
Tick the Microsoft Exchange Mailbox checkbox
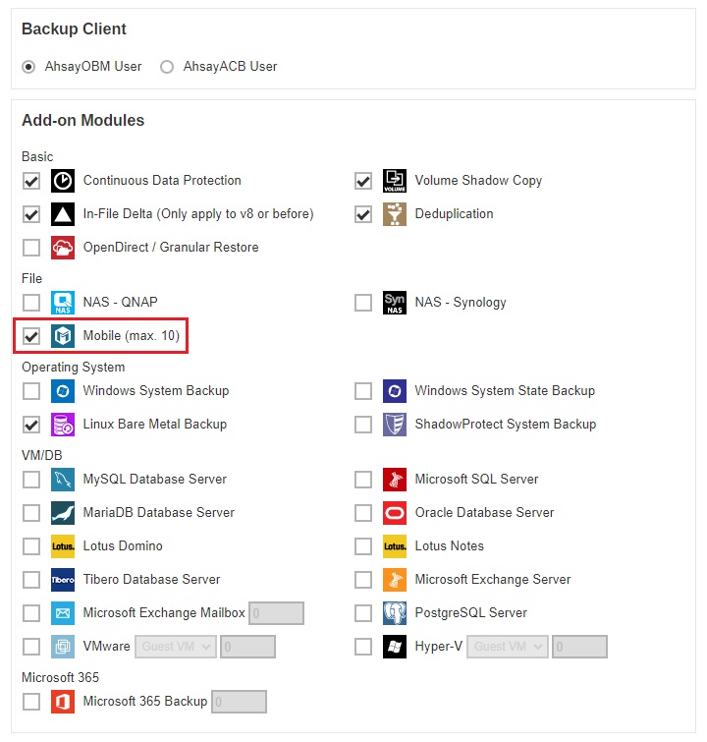[x=31, y=613]
